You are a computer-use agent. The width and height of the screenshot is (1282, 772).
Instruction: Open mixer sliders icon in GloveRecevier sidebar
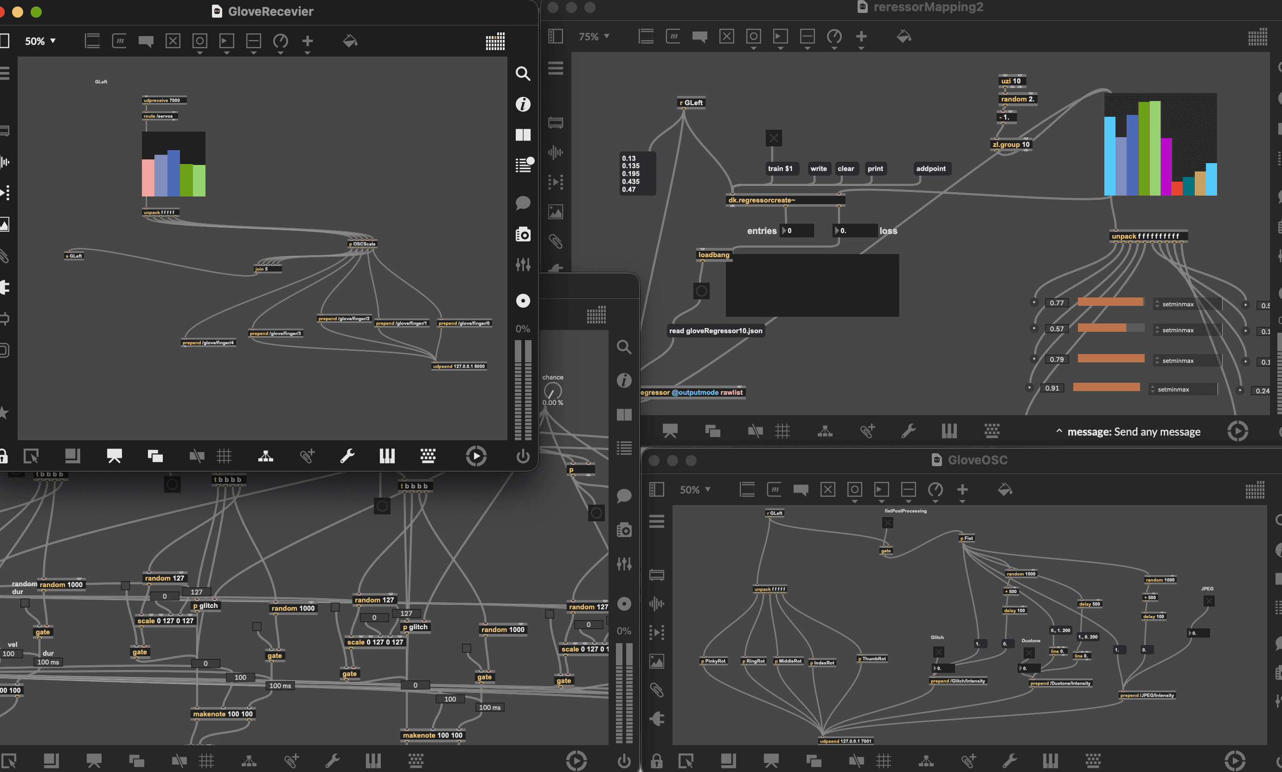522,265
